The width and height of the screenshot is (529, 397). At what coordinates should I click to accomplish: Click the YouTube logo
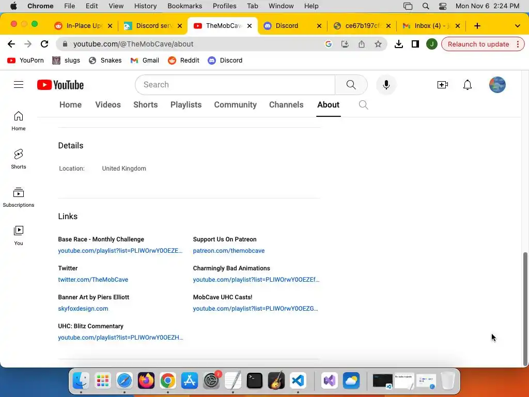(x=60, y=85)
